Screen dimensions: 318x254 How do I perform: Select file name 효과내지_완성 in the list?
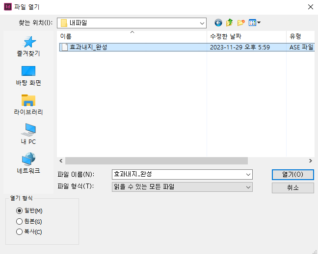point(88,47)
